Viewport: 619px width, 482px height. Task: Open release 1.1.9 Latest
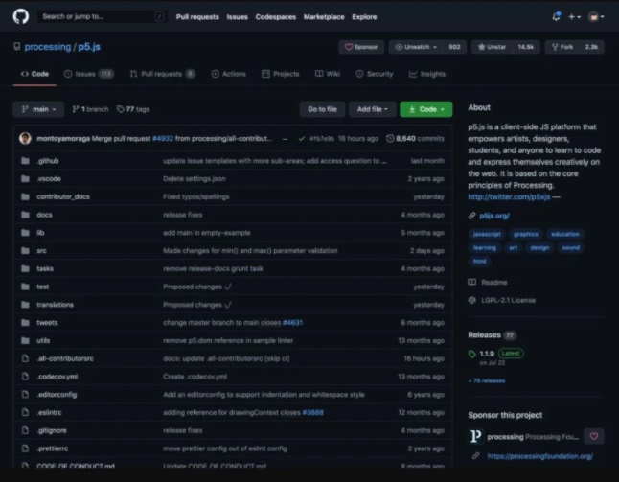[495, 354]
